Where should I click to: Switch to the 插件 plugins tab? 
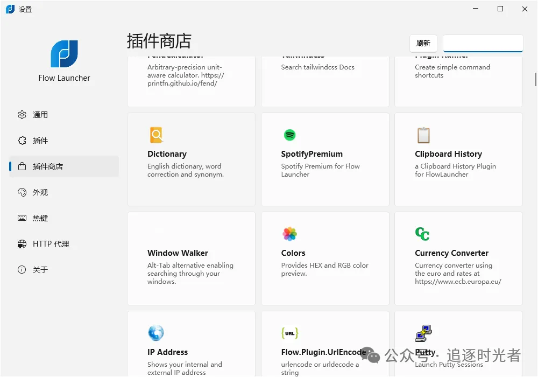(40, 141)
